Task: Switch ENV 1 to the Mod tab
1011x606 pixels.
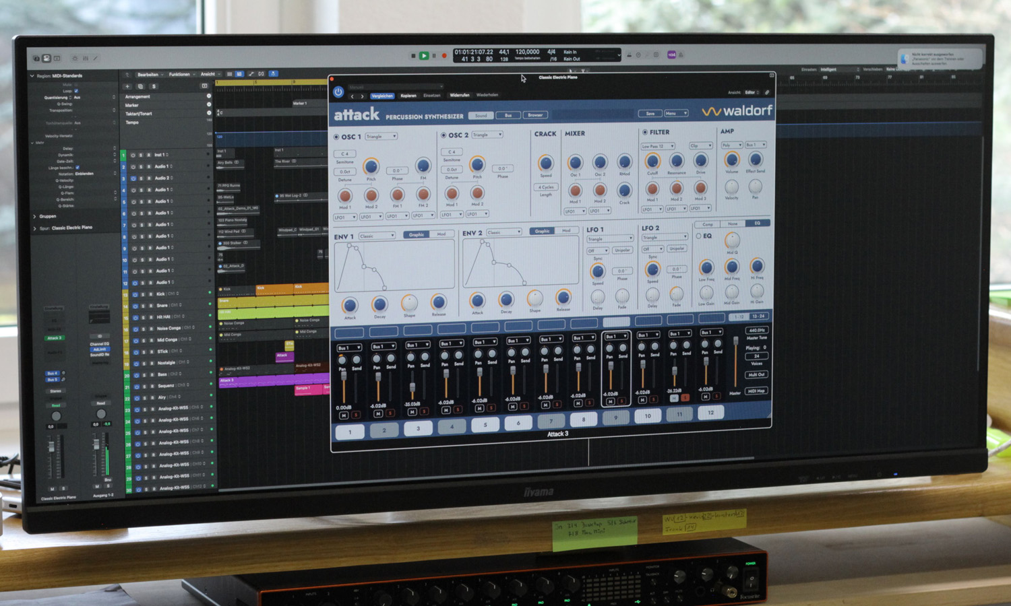Action: [x=441, y=234]
